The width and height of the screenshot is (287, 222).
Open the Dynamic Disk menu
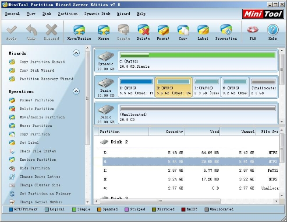(x=97, y=14)
